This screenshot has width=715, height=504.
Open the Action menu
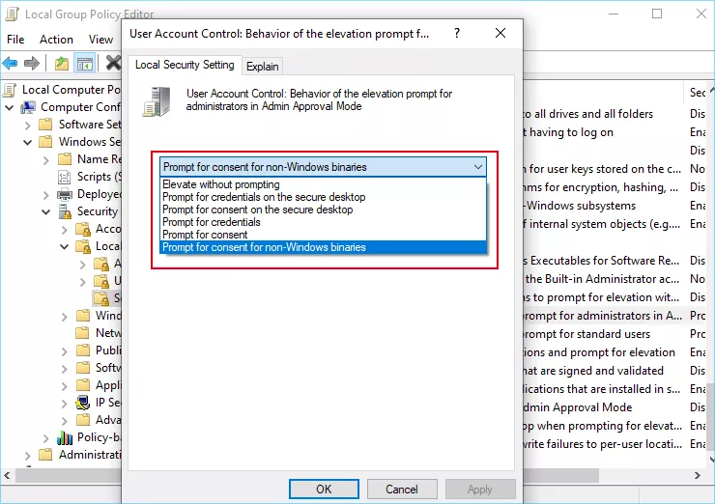(56, 40)
